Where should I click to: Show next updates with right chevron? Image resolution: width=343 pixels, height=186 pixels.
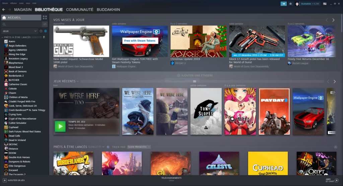pyautogui.click(x=333, y=20)
